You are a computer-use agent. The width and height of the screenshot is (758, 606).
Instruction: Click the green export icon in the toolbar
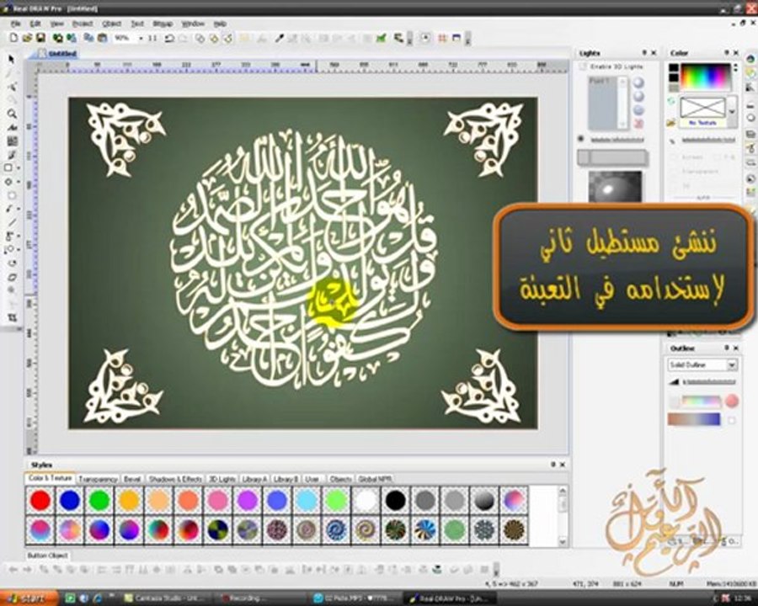pyautogui.click(x=382, y=38)
